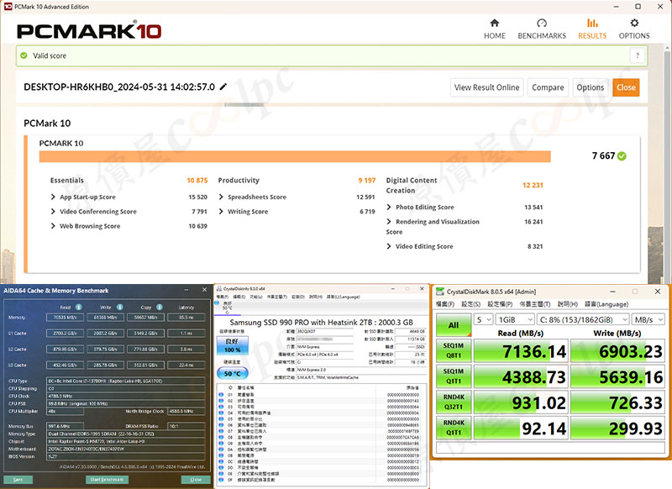This screenshot has height=489, width=672.
Task: Click the orange PCMark 10 score bar
Action: (295, 156)
